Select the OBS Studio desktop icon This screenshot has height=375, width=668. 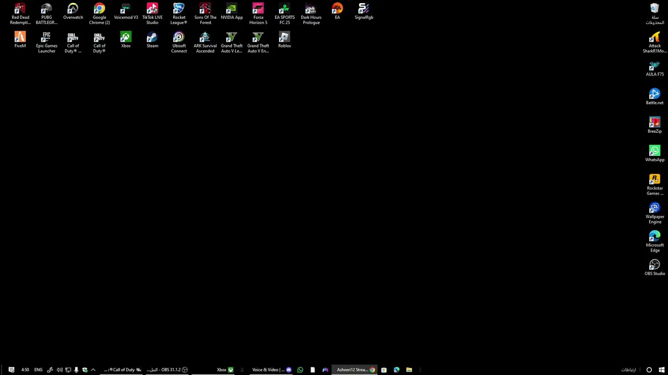654,268
